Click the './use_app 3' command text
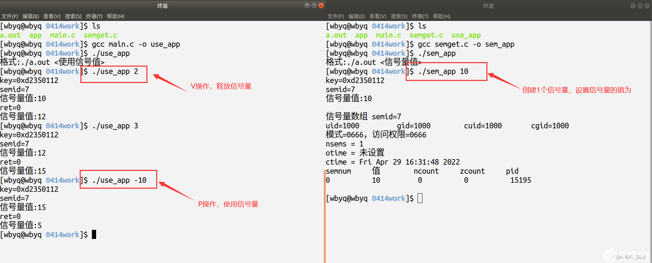Screen dimensions: 652x263 point(115,126)
